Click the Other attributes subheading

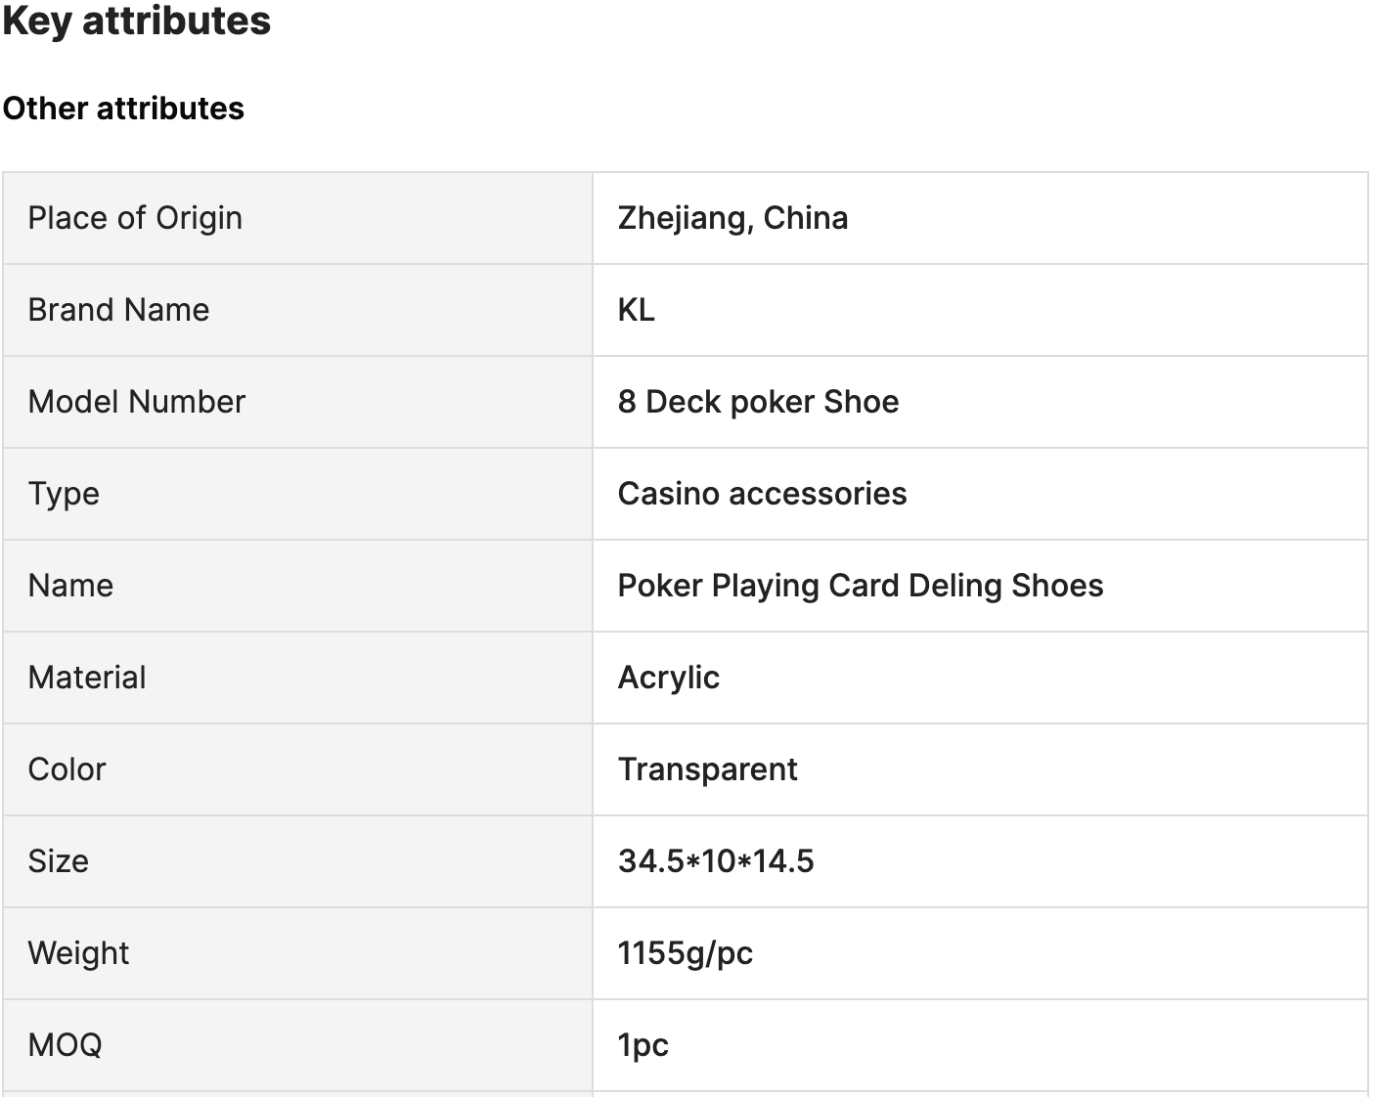point(123,109)
